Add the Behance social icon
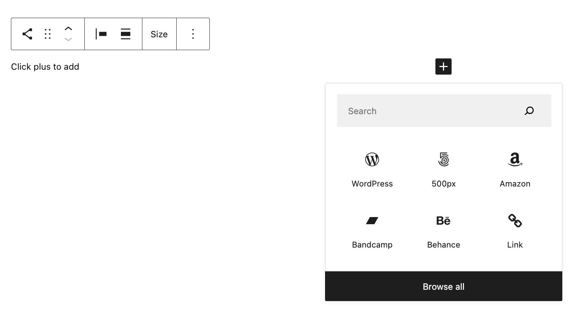The image size is (574, 312). tap(443, 227)
